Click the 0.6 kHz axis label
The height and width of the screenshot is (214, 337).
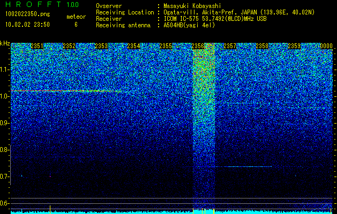coord(5,203)
